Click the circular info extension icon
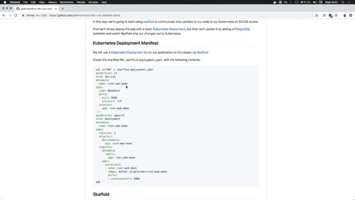Screen dimensions: 355x200 324,16
